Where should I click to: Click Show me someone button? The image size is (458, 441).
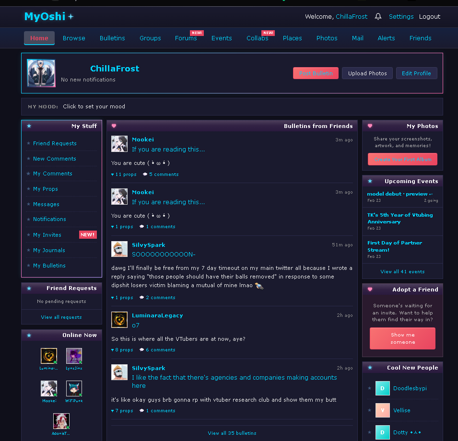tap(402, 338)
